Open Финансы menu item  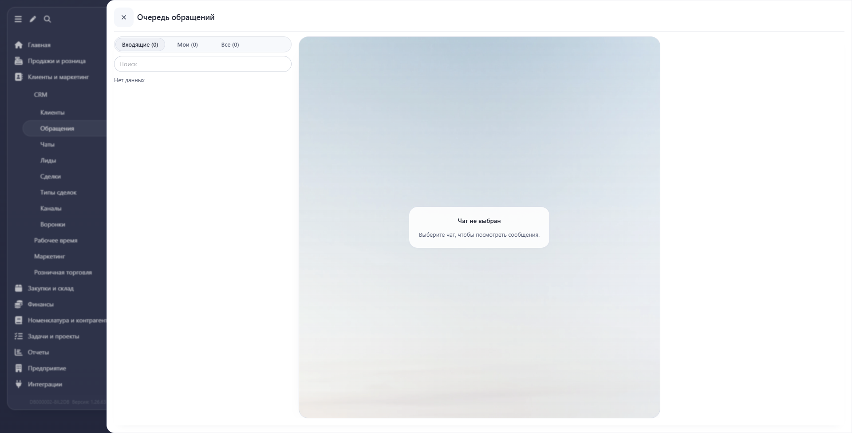40,304
